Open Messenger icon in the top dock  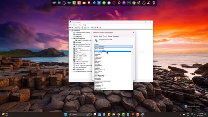point(124,3)
